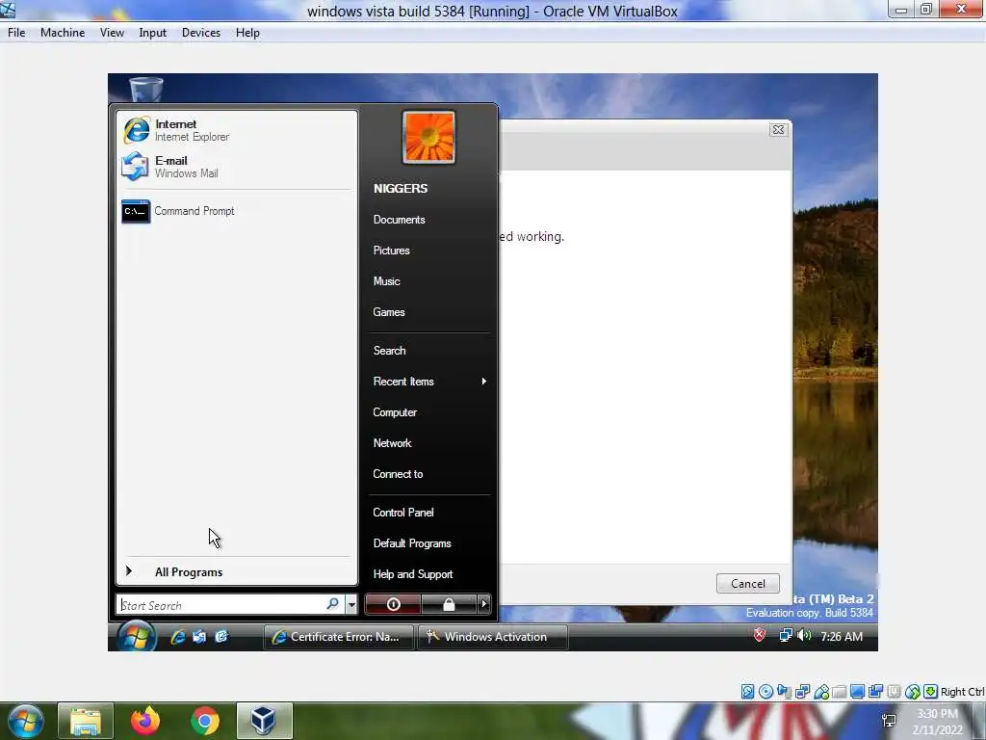Screen dimensions: 986x740
Task: Open the Start Search dropdown arrow
Action: tap(351, 605)
